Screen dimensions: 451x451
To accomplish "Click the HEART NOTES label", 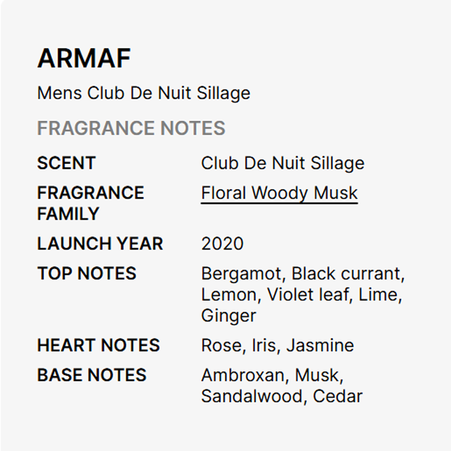I will [x=98, y=345].
